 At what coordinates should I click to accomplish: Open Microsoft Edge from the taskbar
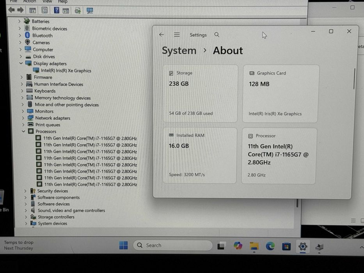click(270, 246)
